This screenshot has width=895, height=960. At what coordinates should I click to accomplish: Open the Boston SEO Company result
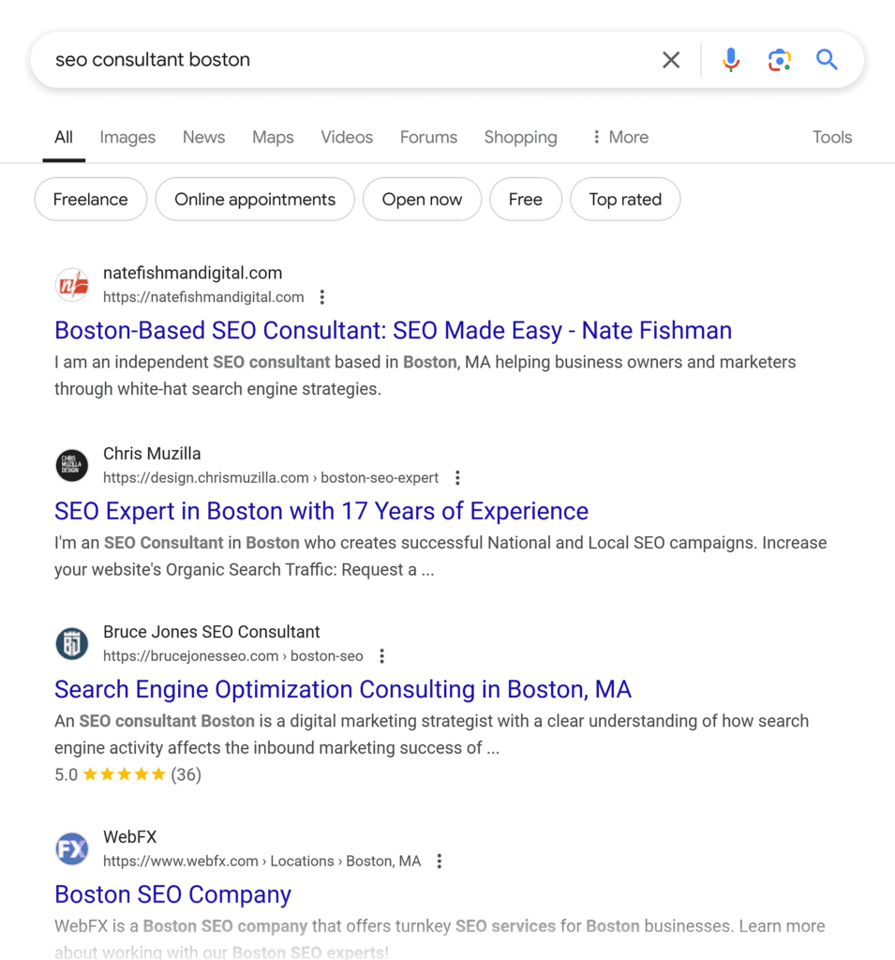coord(172,894)
